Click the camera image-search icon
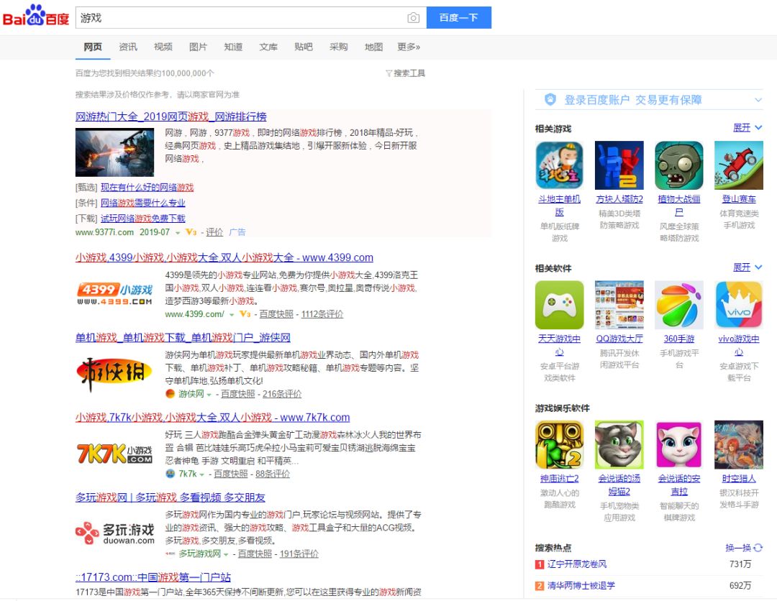777x601 pixels. tap(413, 18)
